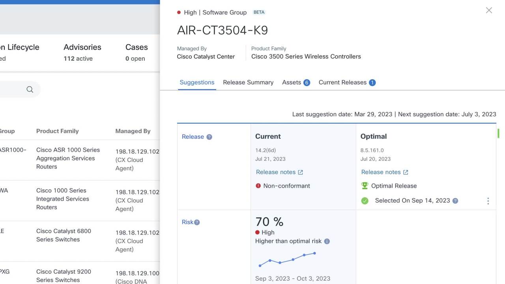Click 'Cisco Catalyst Center' managed-by value
The image size is (505, 284).
click(x=206, y=56)
